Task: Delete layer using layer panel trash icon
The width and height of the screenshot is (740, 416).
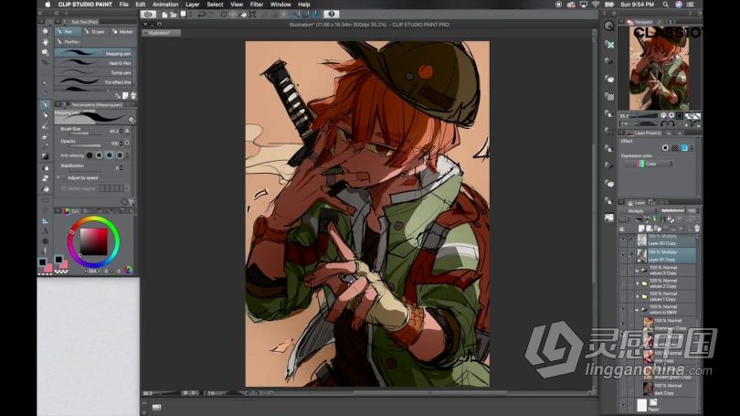Action: [x=697, y=228]
